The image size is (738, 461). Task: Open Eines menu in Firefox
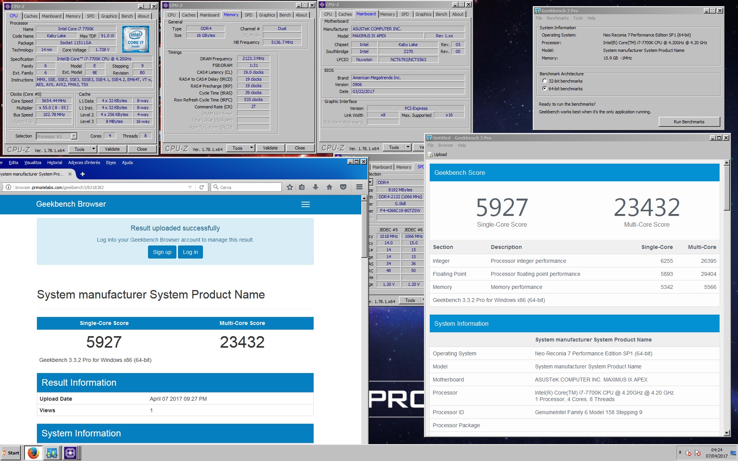111,163
